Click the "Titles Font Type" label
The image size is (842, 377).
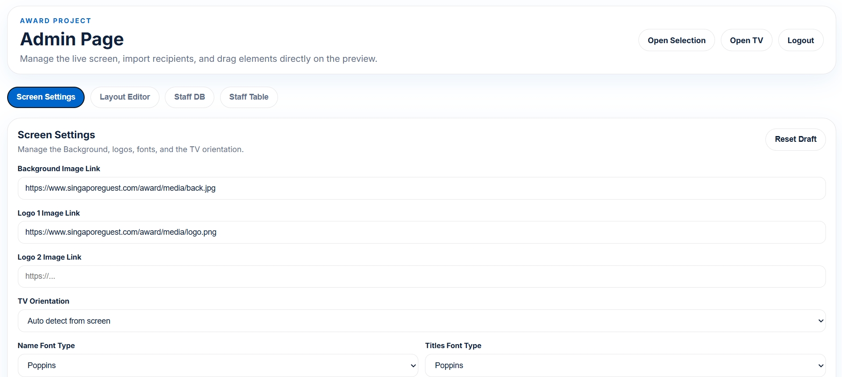coord(453,346)
